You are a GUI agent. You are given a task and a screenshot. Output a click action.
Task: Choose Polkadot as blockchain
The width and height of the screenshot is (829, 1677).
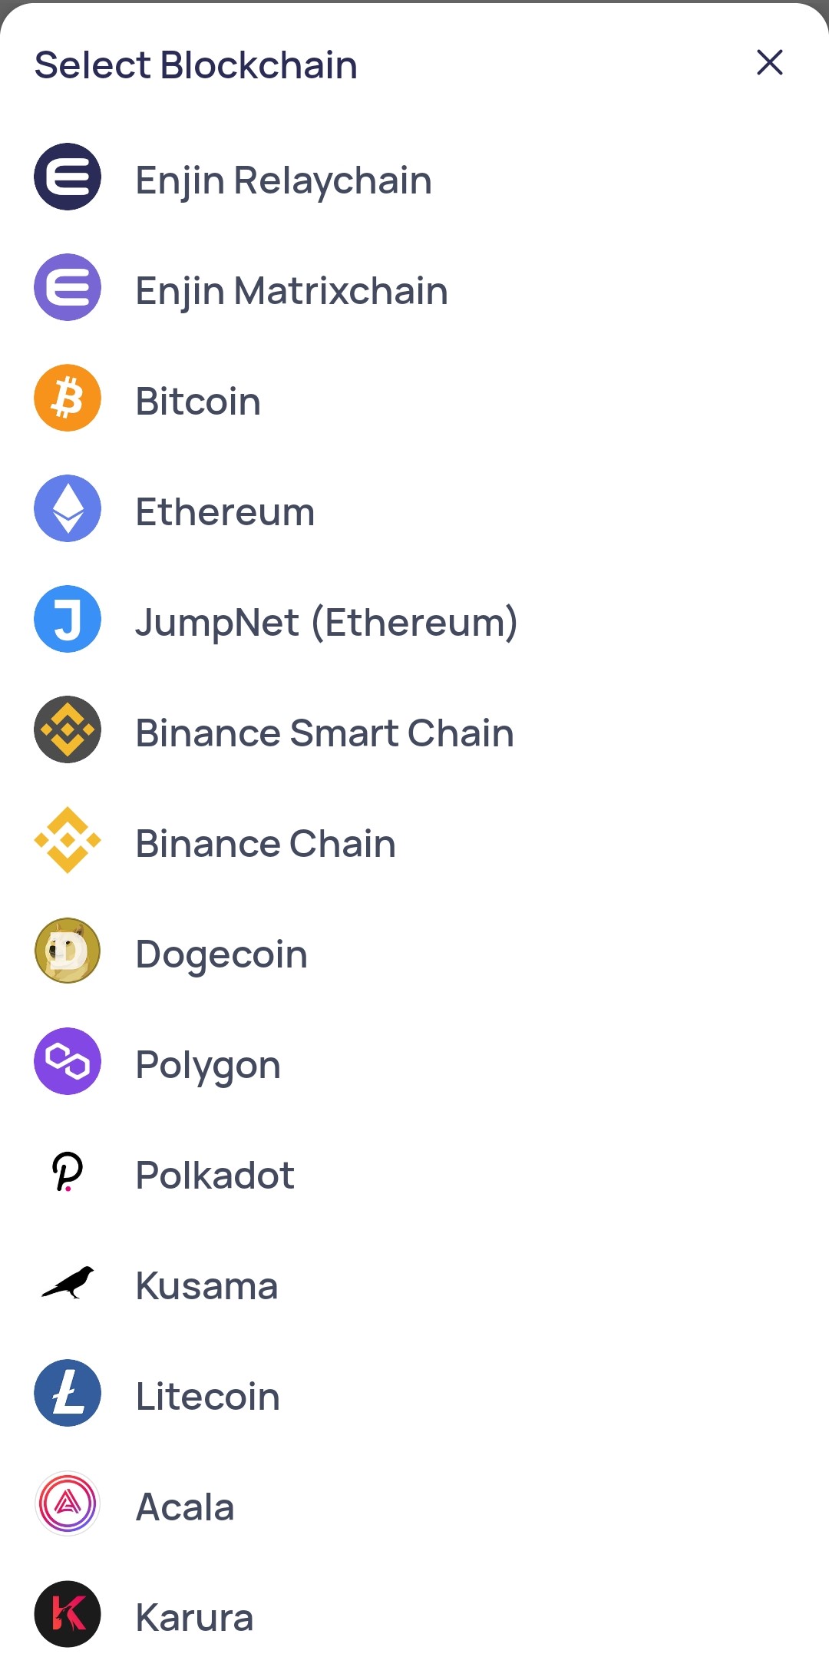coord(414,1172)
